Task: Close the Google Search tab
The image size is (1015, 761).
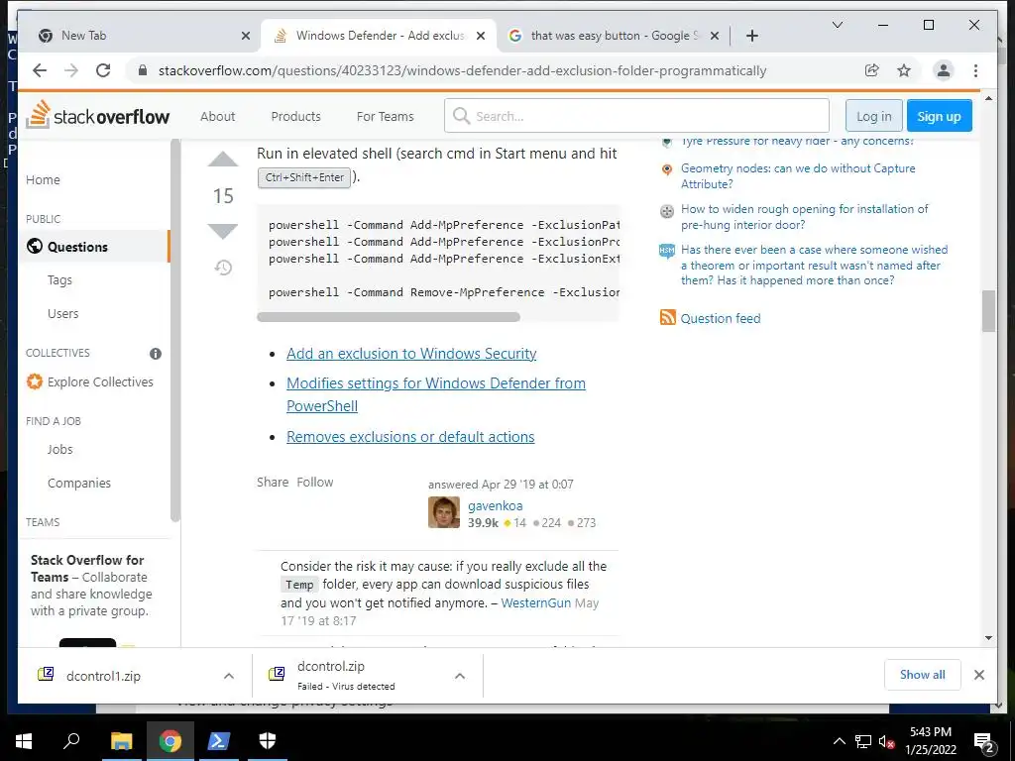Action: [x=714, y=36]
